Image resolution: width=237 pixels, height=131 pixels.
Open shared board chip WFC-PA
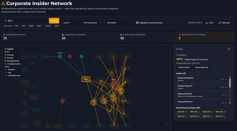pyautogui.click(x=195, y=112)
